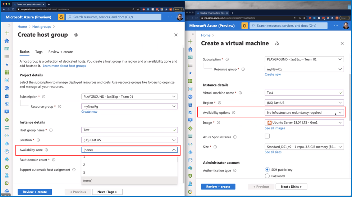Click the SQL databases icon in left window sidebar
The height and width of the screenshot is (197, 352).
pyautogui.click(x=7, y=96)
